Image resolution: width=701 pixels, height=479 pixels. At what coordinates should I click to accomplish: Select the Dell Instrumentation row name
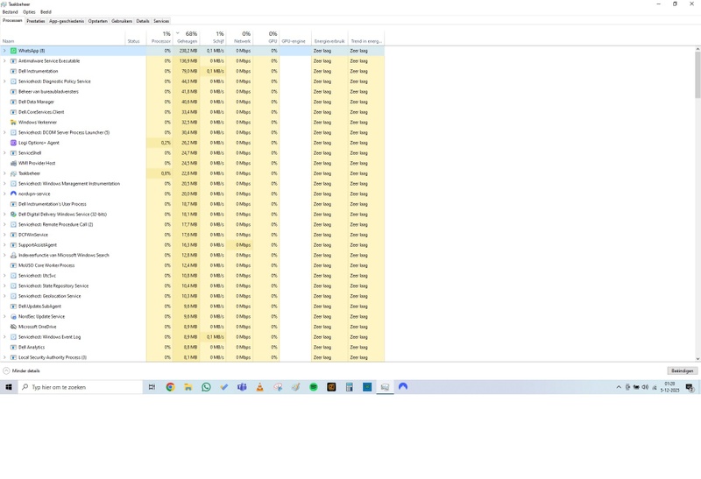38,72
